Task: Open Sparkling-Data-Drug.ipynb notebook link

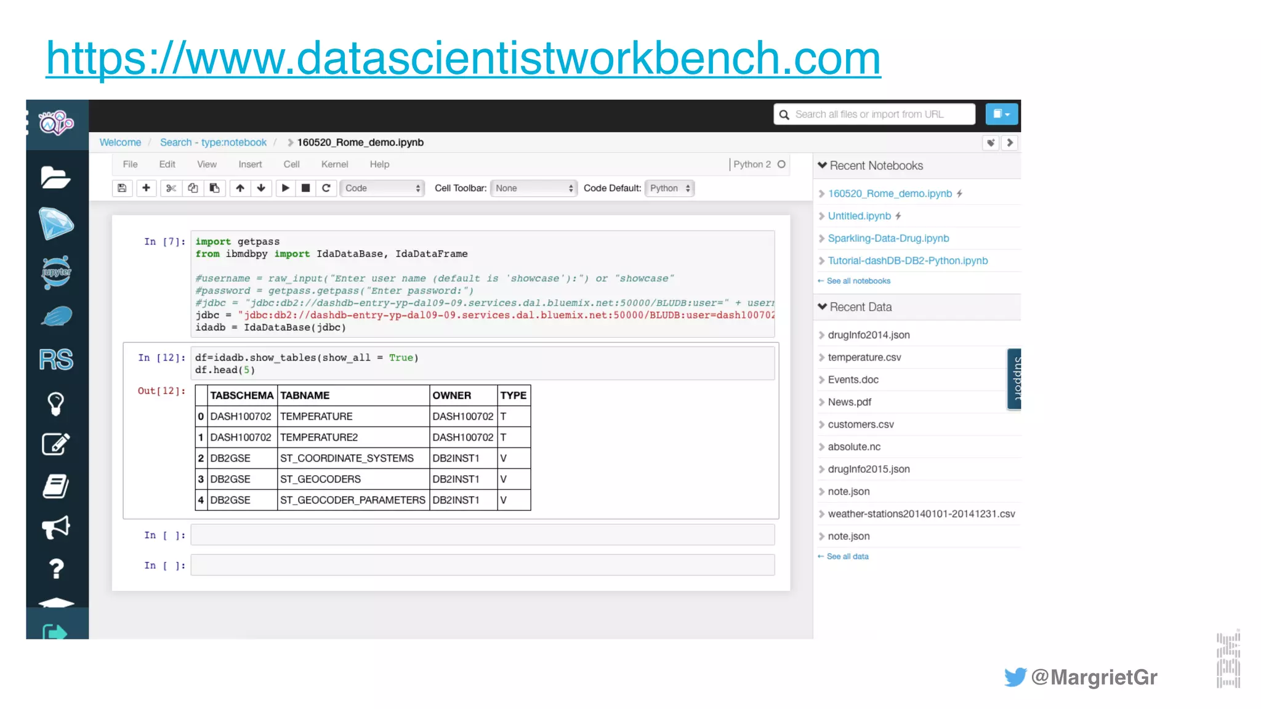Action: pyautogui.click(x=888, y=238)
